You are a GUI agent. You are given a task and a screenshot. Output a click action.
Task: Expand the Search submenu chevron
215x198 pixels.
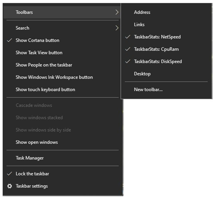[x=117, y=28]
